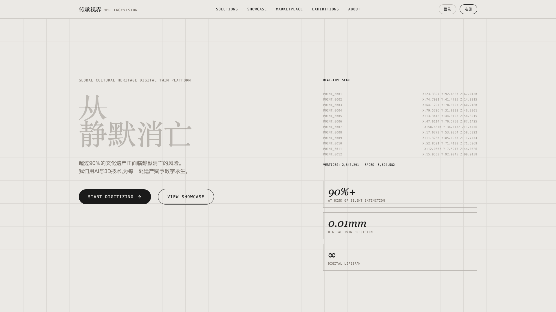Click the Real-Time Scan panel heading

coord(336,80)
